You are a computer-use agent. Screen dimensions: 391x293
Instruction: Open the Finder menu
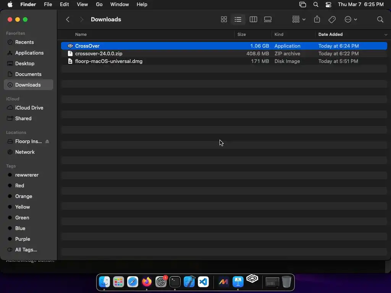point(28,5)
